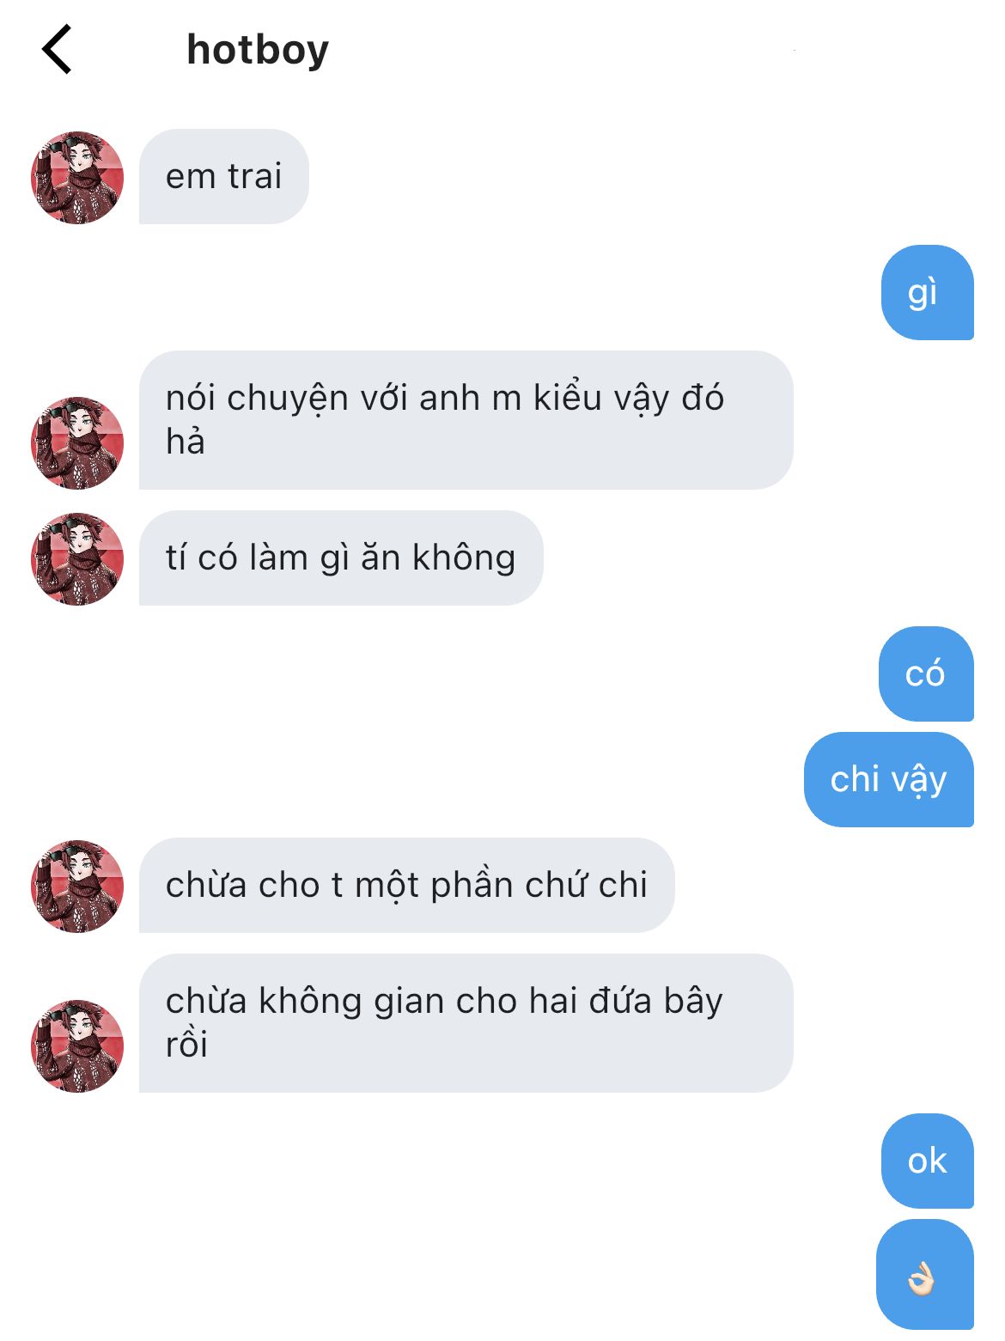The height and width of the screenshot is (1341, 1005).
Task: Select the blue 'gì' message bubble
Action: click(928, 293)
